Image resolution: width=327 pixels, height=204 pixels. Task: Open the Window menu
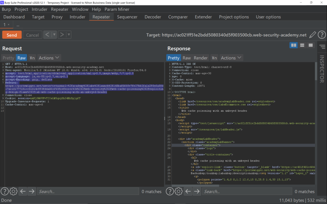point(80,9)
